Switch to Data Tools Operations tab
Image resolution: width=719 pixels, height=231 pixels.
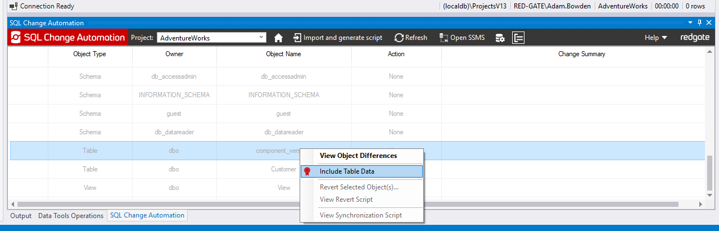(71, 216)
